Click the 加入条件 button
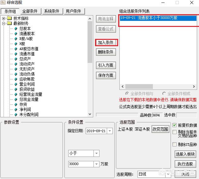The image size is (199, 179). coord(106,42)
